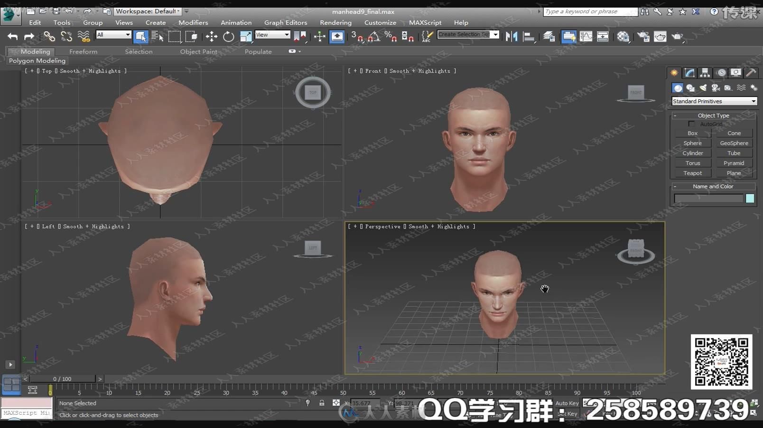Click the Undo arrow icon

pos(13,36)
